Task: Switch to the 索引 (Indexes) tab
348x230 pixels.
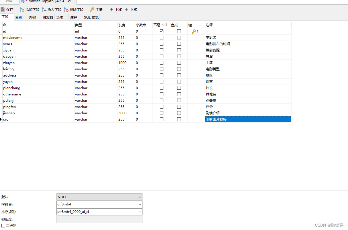Action: pyautogui.click(x=19, y=17)
